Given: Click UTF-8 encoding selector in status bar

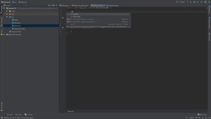Looking at the screenshot, I should click(197, 118).
